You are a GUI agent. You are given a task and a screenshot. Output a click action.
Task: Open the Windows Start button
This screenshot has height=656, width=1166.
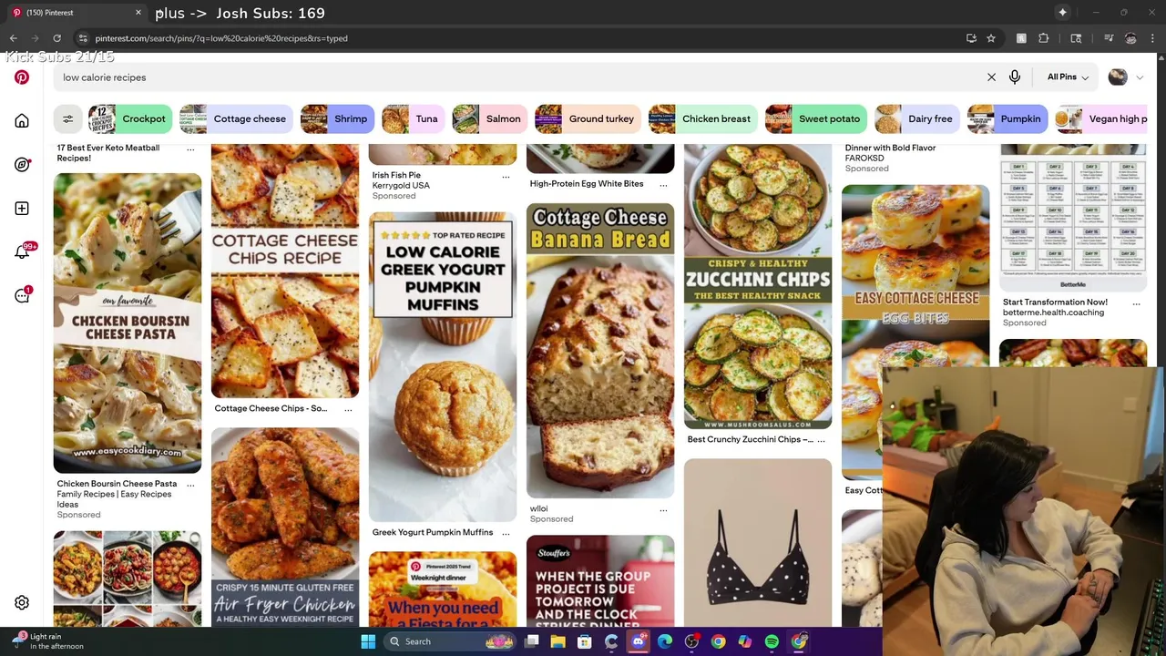[x=368, y=641]
